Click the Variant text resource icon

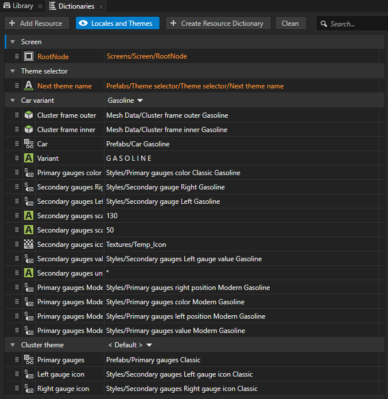pyautogui.click(x=29, y=158)
